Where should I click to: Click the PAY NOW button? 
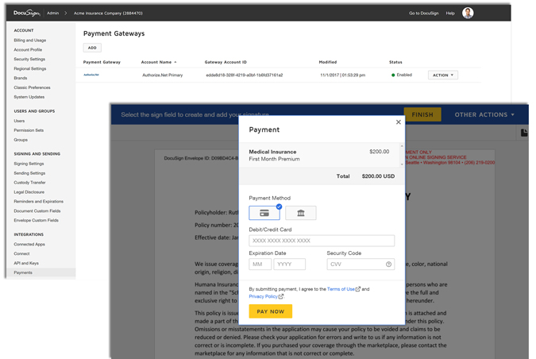click(x=271, y=311)
